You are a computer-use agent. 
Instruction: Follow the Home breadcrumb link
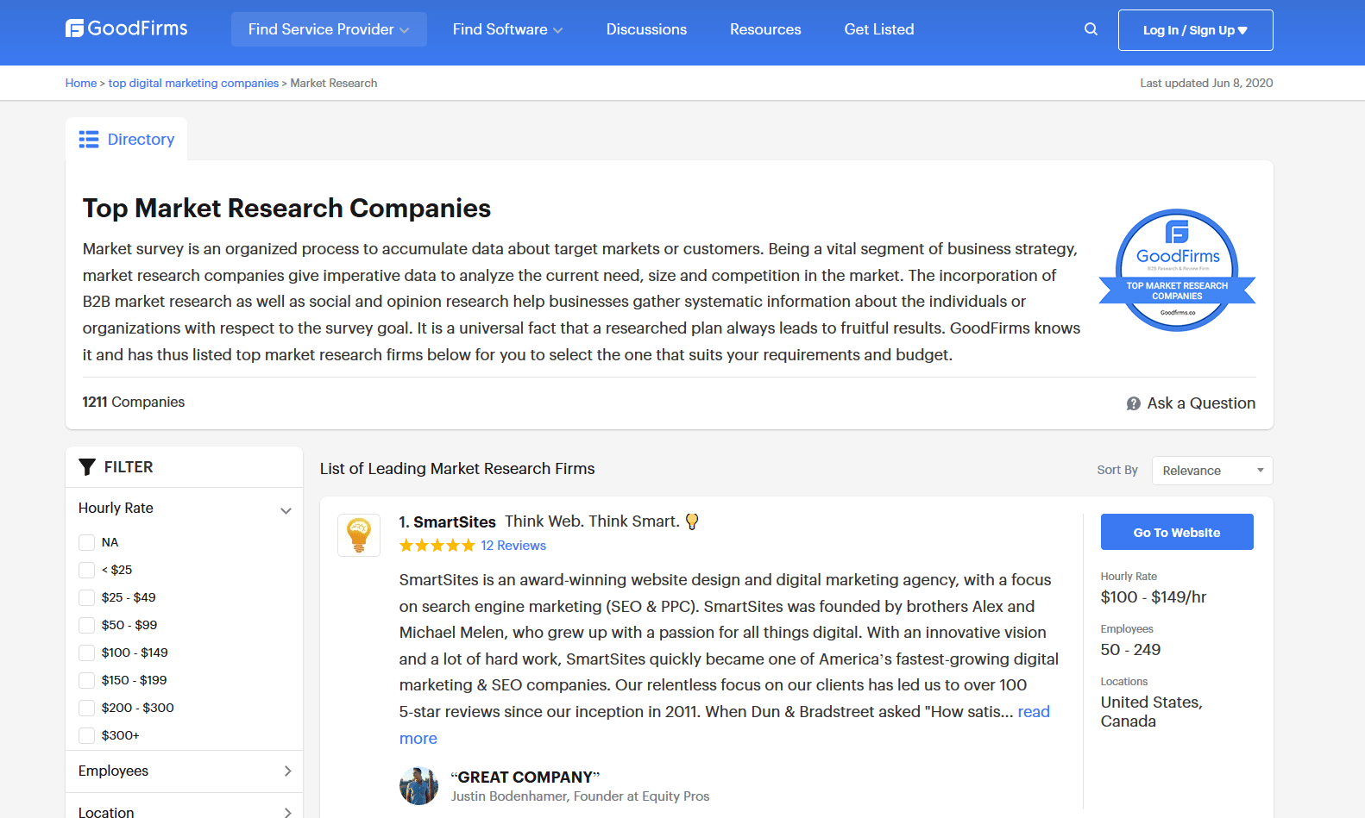[x=81, y=84]
